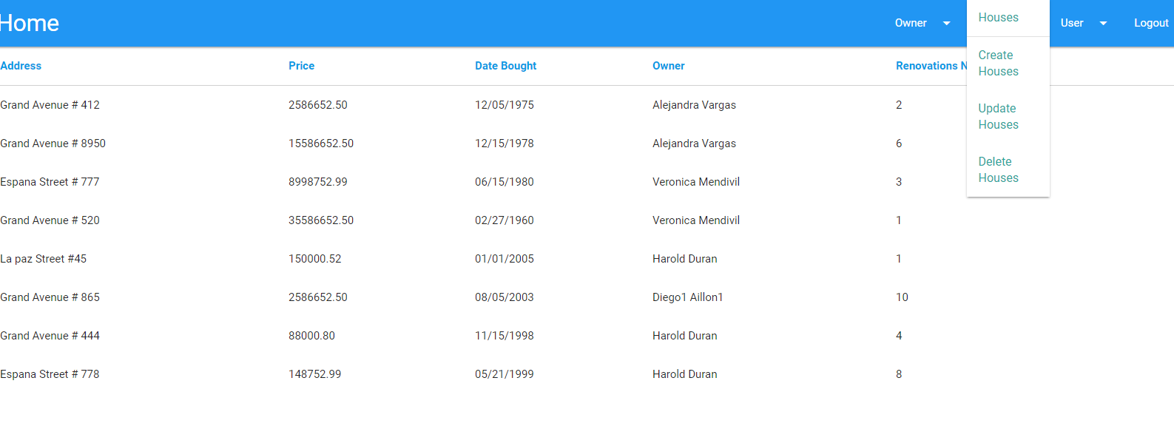Expand the Owner dropdown arrow
The image size is (1174, 446).
pos(946,23)
